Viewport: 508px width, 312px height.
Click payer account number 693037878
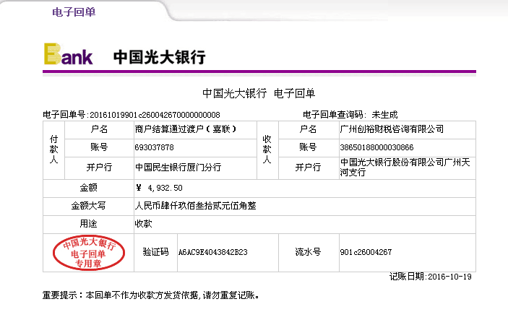tap(155, 147)
